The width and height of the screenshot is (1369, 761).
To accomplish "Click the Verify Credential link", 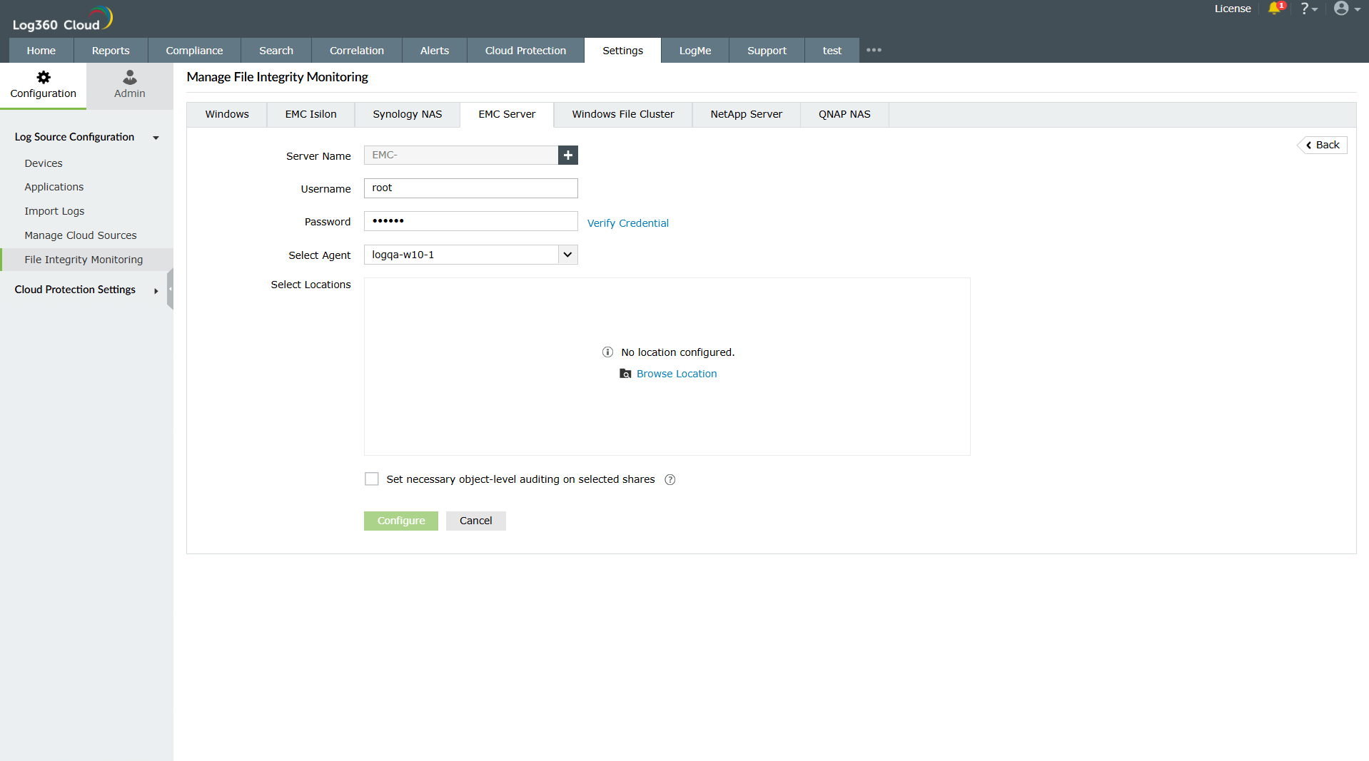I will [627, 223].
